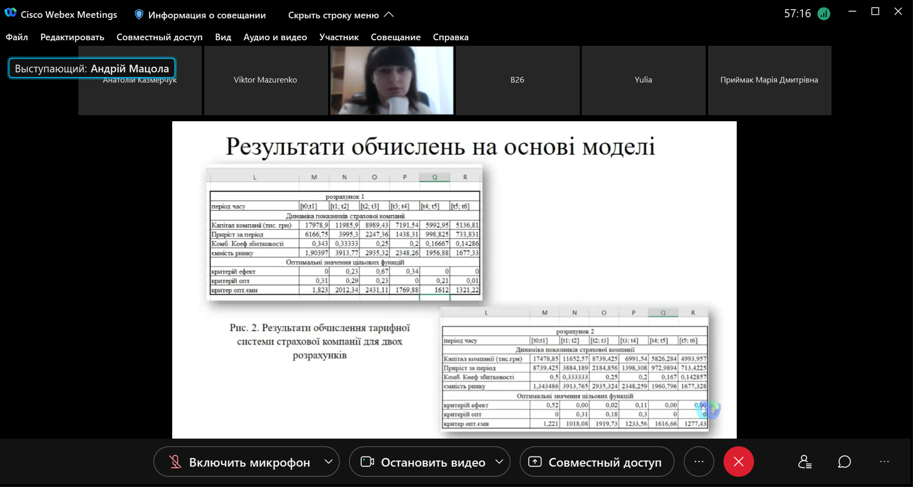The height and width of the screenshot is (487, 913).
Task: Open Информация о совещании
Action: tap(207, 15)
